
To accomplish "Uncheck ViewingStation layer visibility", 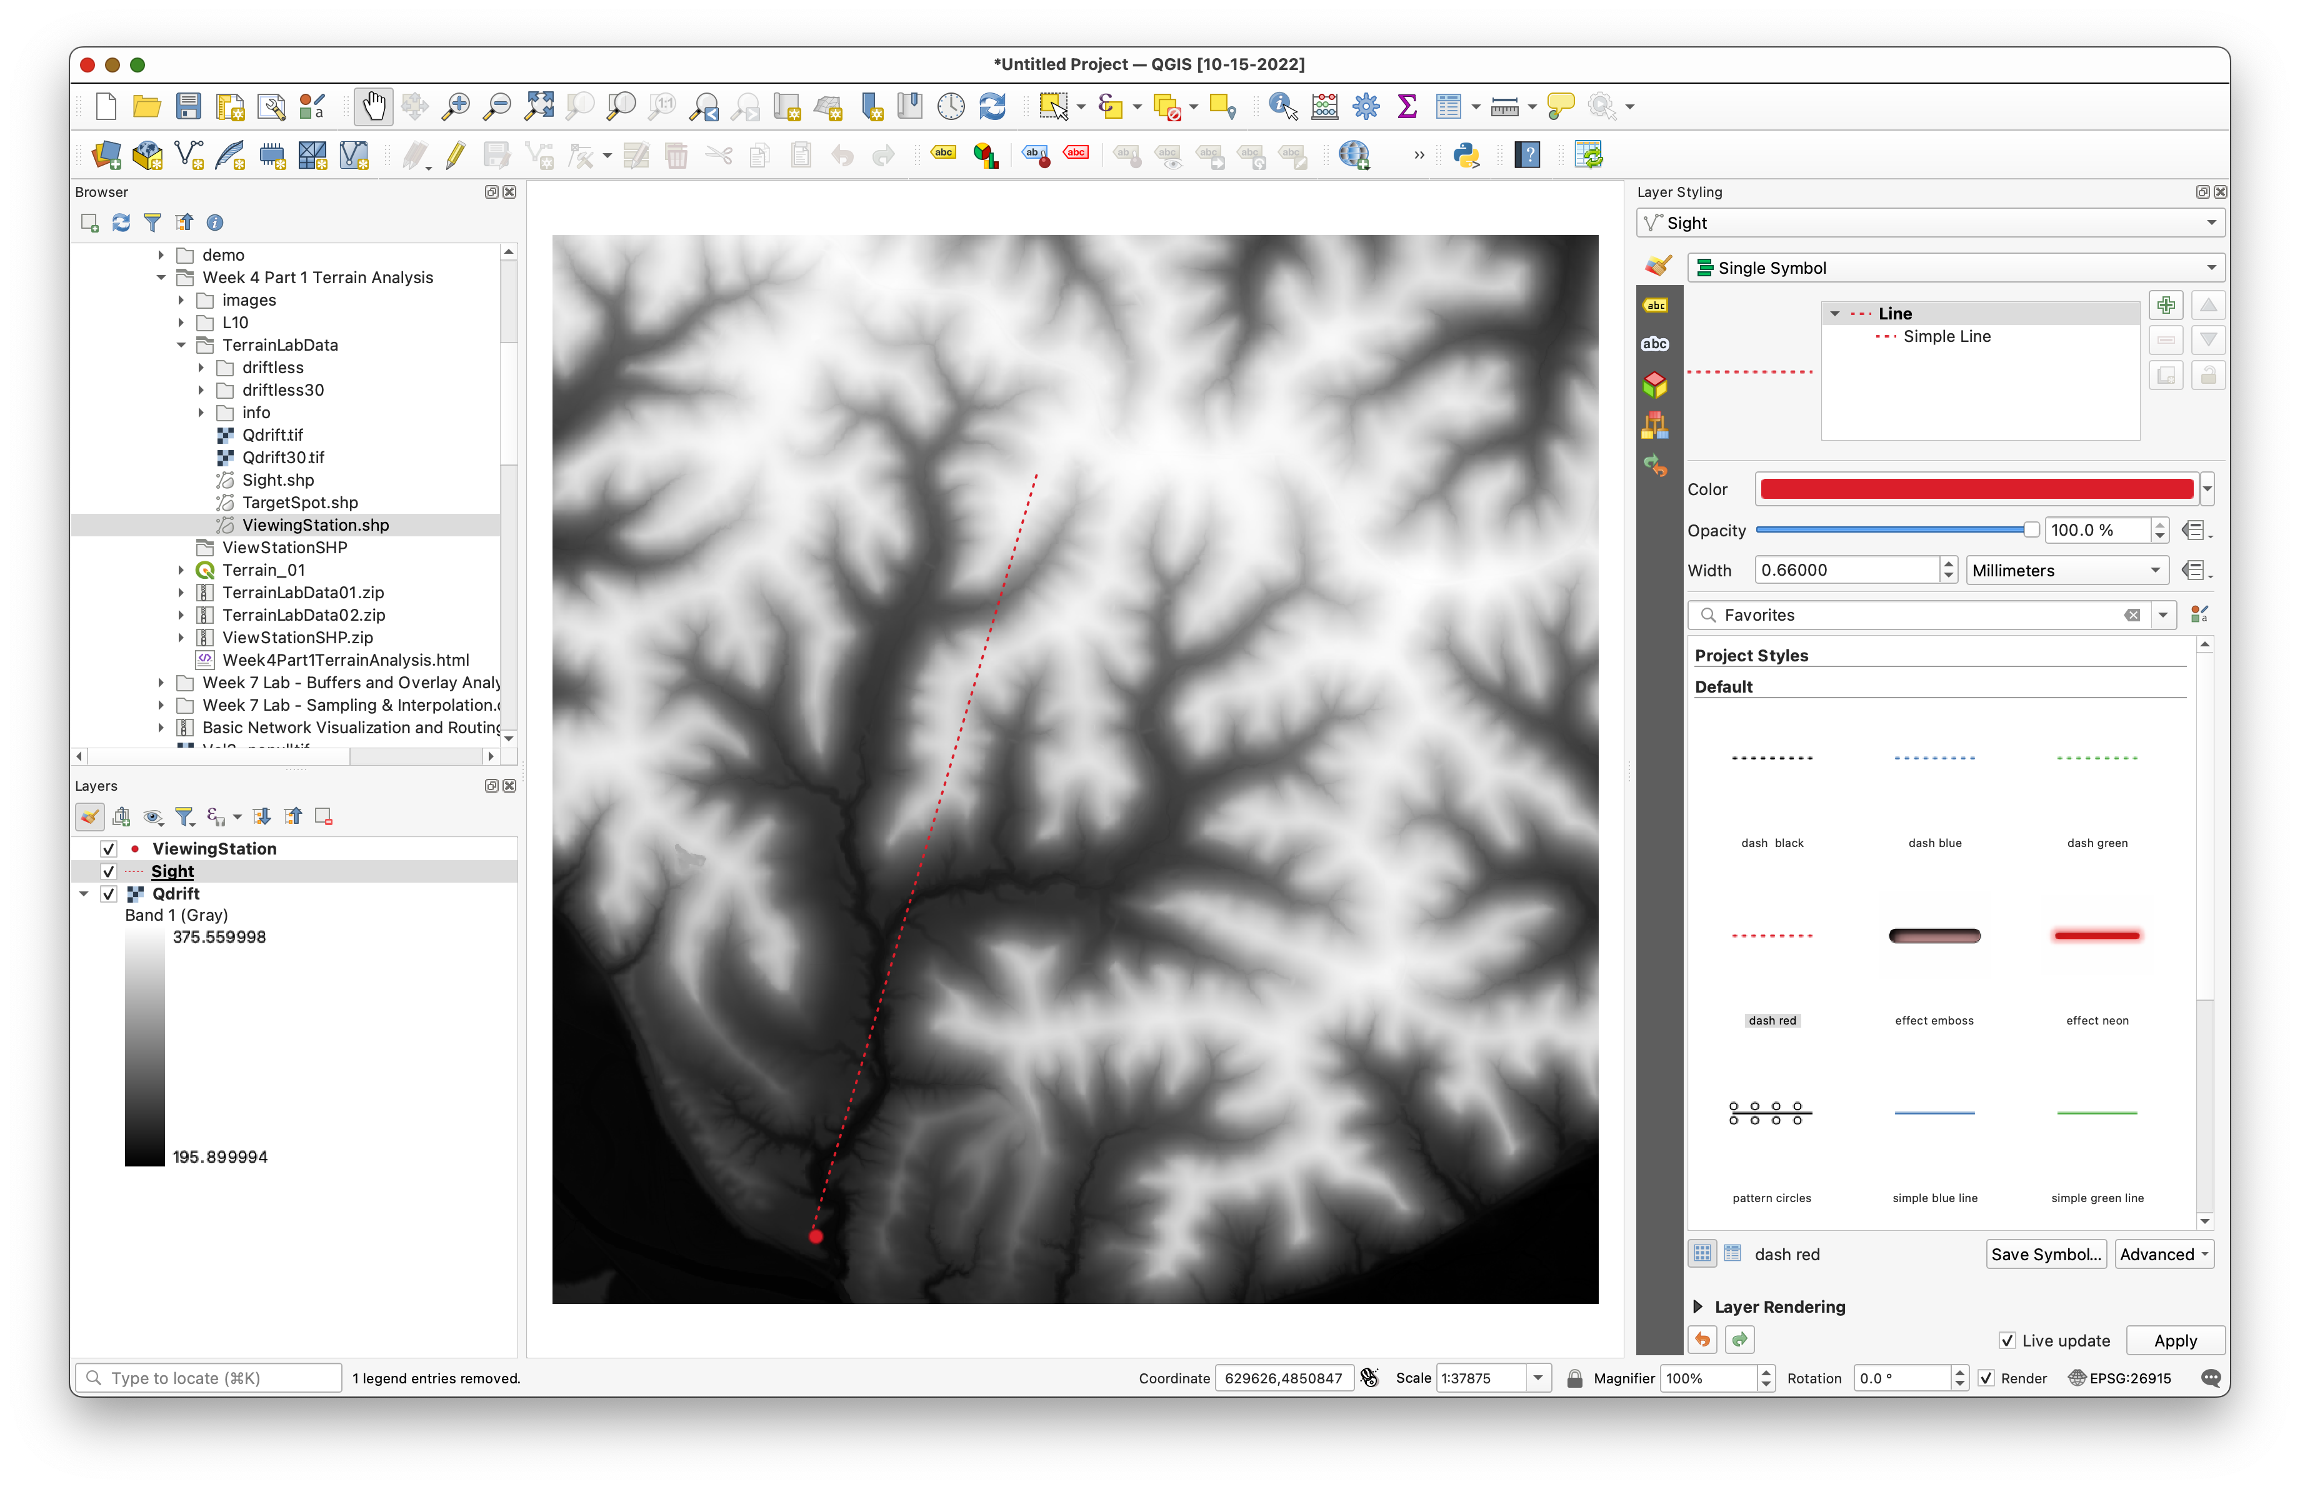I will click(109, 850).
